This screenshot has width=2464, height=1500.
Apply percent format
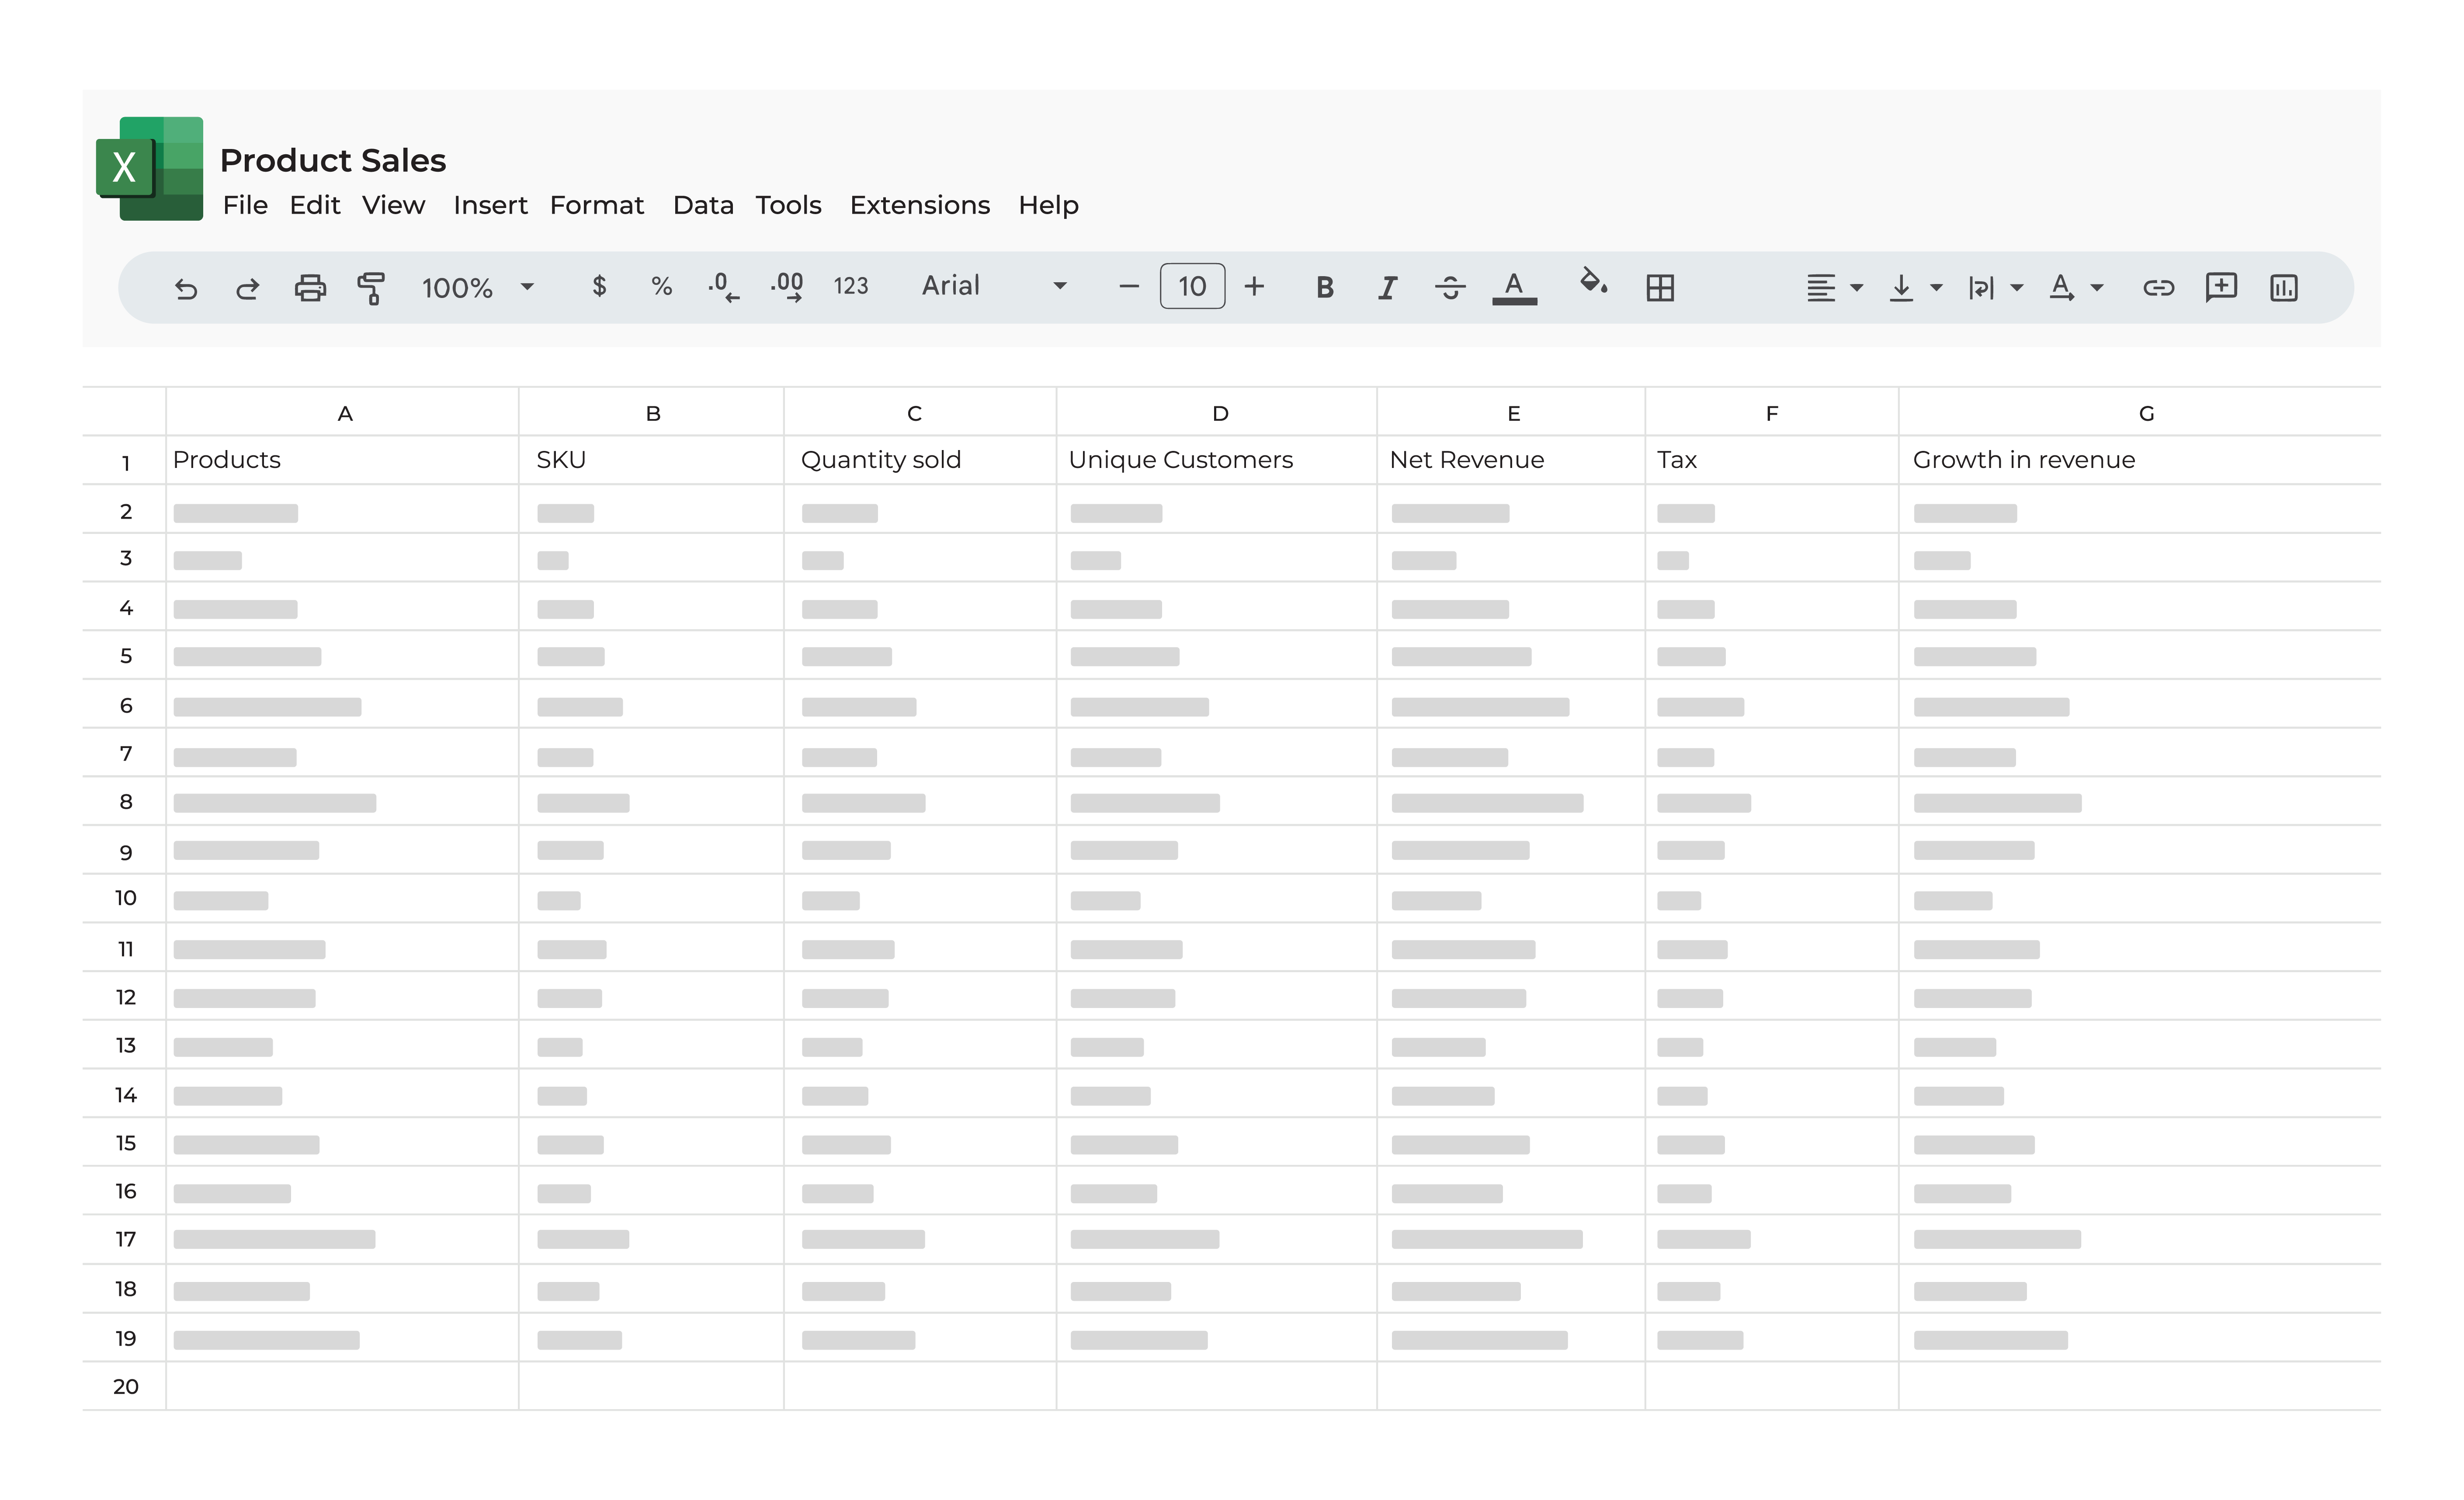[x=661, y=287]
